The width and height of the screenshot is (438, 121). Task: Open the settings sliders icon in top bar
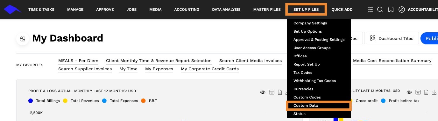coord(371,10)
